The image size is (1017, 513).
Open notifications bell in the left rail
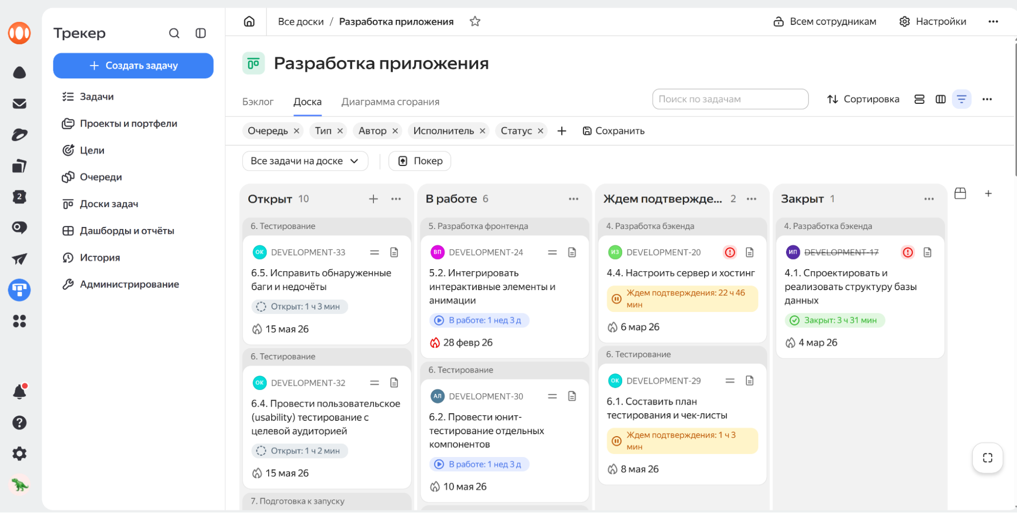[x=19, y=392]
